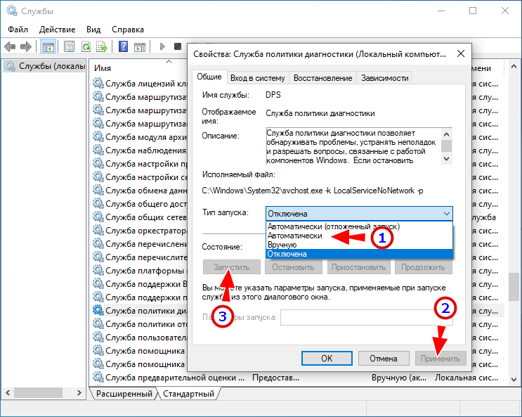Screen dimensions: 522x417
Task: Click gear icon of Служба общего доступа row
Action: (98, 203)
